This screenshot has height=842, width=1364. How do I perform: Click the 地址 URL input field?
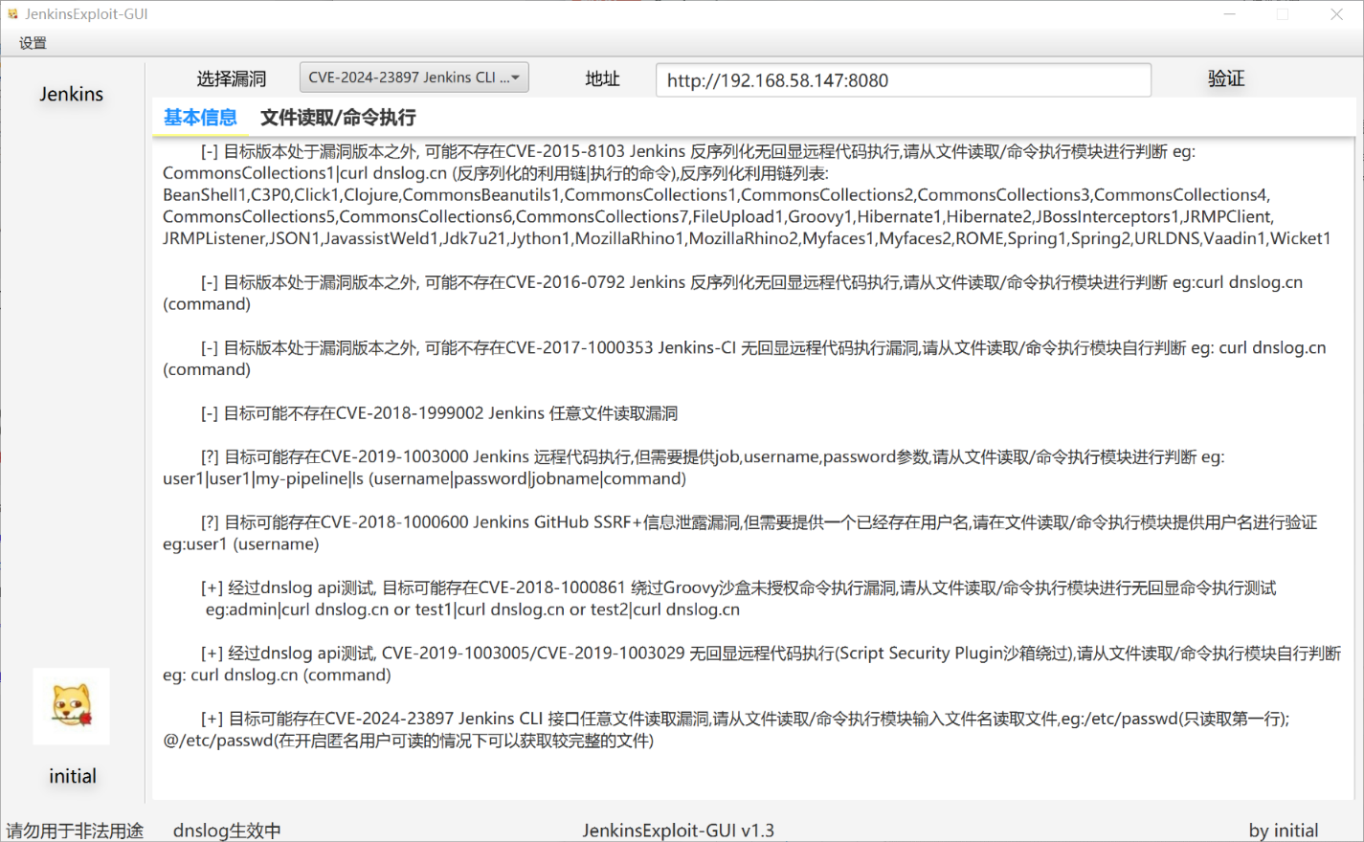pyautogui.click(x=903, y=80)
